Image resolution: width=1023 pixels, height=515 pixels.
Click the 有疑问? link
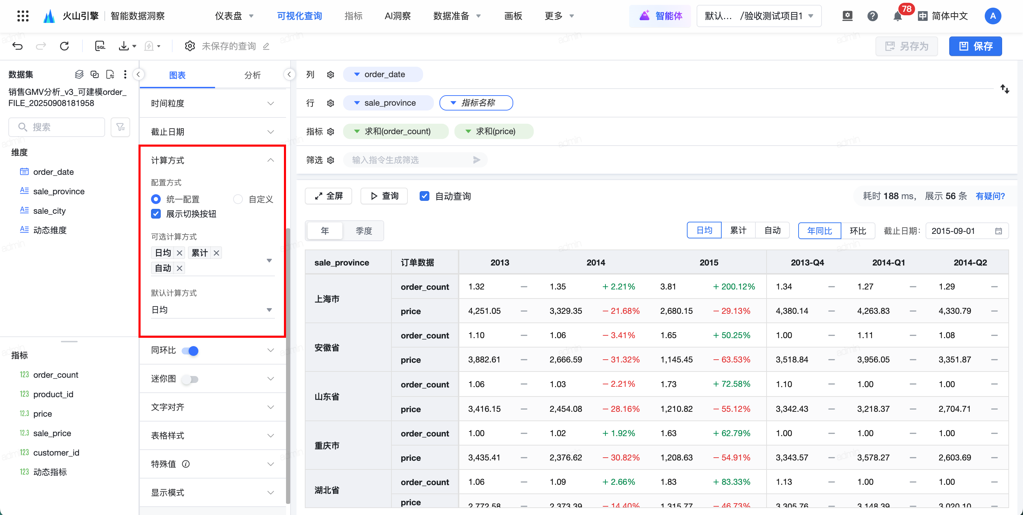tap(990, 196)
